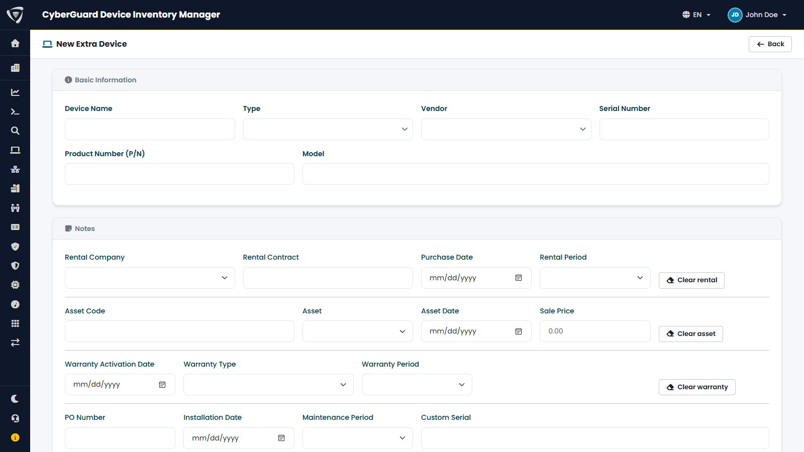Open the Asset dropdown
The image size is (804, 452).
point(358,331)
